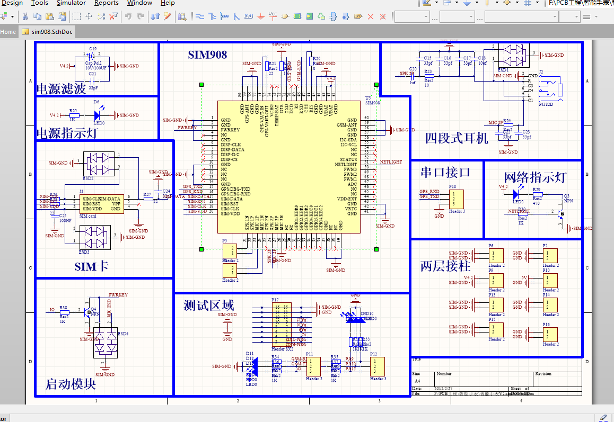Expand the Drawing Utility Tools dropdown arrow
The width and height of the screenshot is (614, 422).
click(x=436, y=2)
